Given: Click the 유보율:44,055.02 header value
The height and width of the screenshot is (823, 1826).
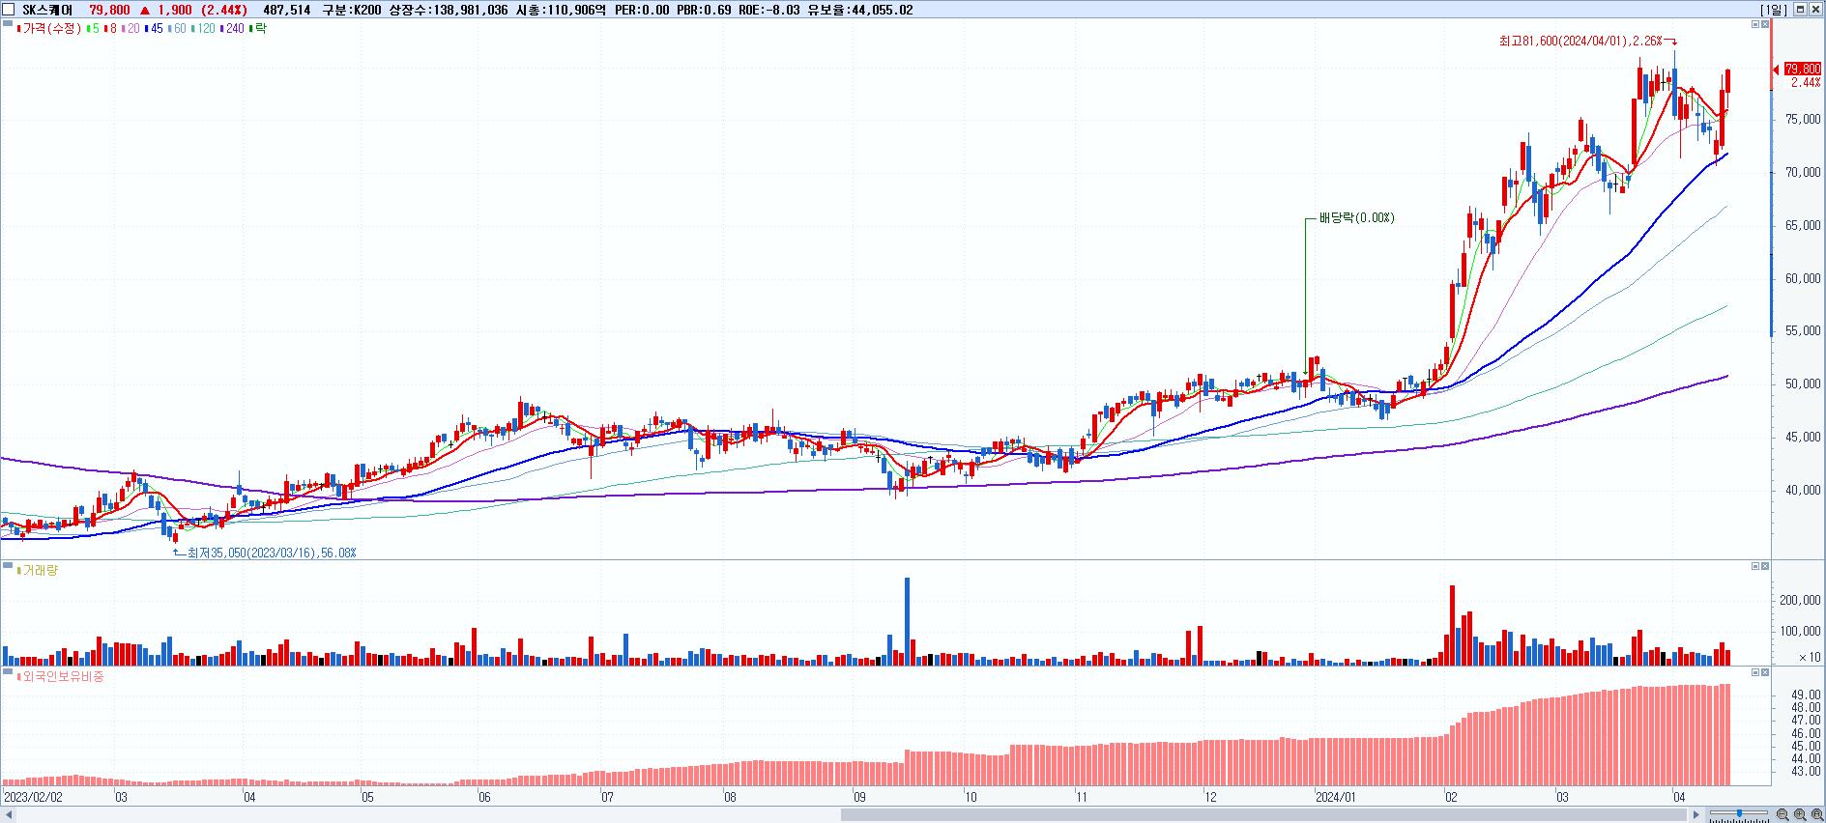Looking at the screenshot, I should coord(860,10).
